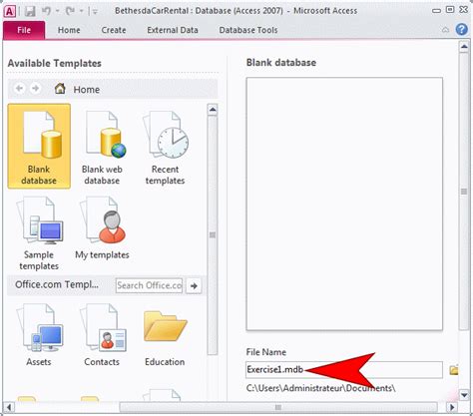Select the Assets template category

point(39,335)
